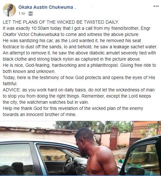
Task: Open Okaka Austin Chukwuma's profile picture
Action: 9,10
